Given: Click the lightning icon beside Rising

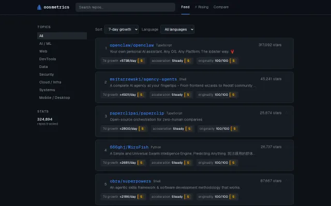Looking at the screenshot, I should coord(195,7).
